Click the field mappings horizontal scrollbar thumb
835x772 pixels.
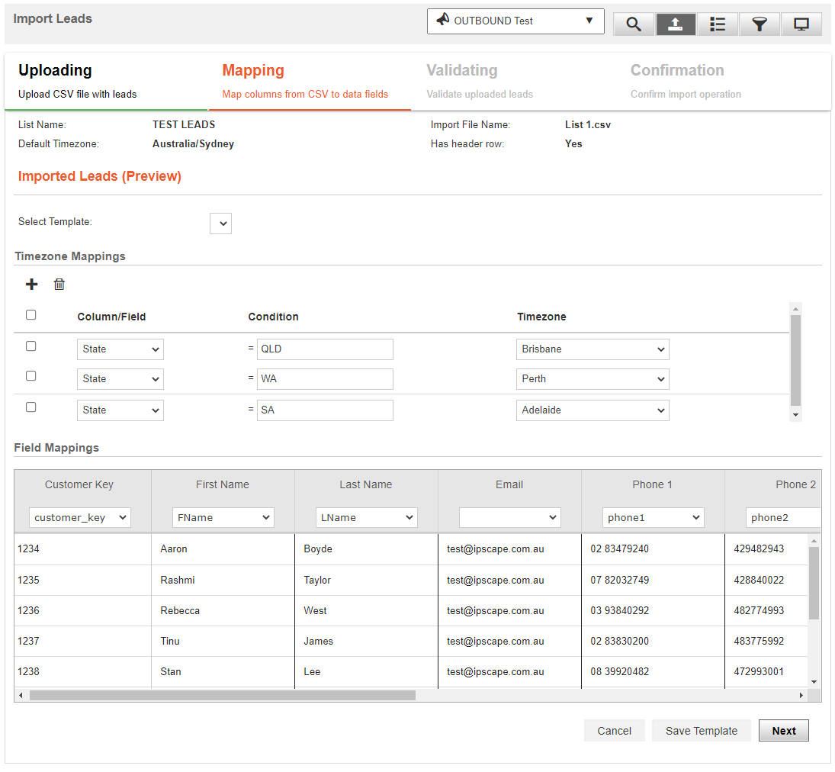coord(223,695)
